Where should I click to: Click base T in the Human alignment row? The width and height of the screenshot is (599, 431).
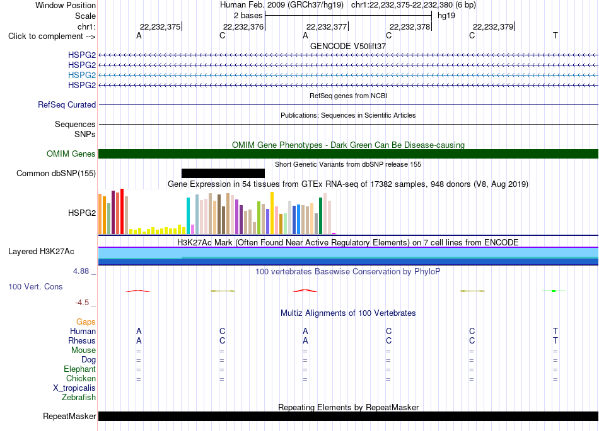point(555,331)
